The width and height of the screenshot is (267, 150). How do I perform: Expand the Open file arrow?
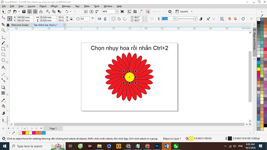pos(19,11)
